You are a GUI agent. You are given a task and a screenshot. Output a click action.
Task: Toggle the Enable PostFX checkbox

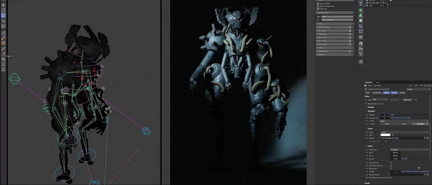[318, 9]
